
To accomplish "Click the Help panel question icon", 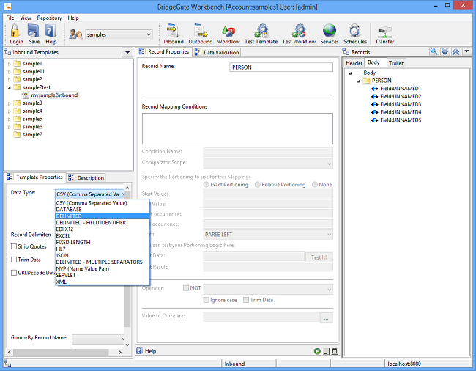I will pos(139,351).
